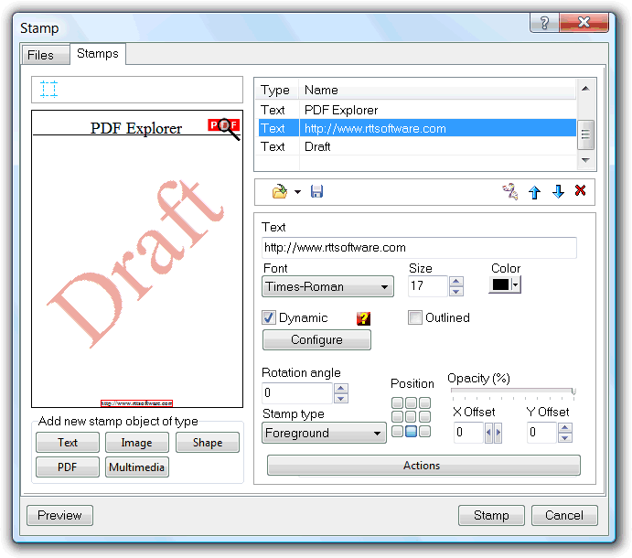Click the dialog help question button

544,23
